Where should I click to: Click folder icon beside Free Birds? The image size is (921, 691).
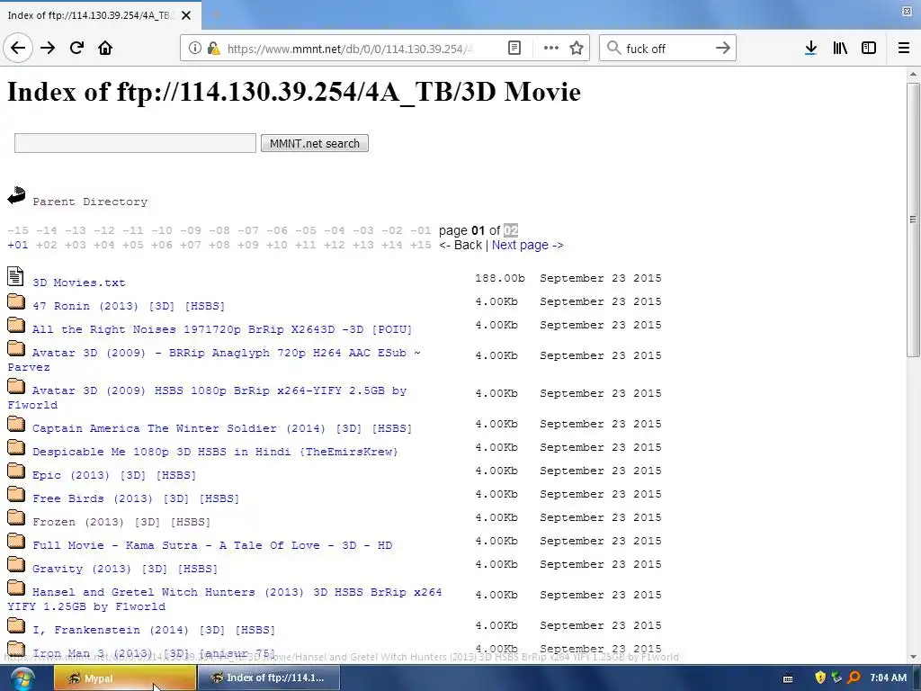[16, 494]
